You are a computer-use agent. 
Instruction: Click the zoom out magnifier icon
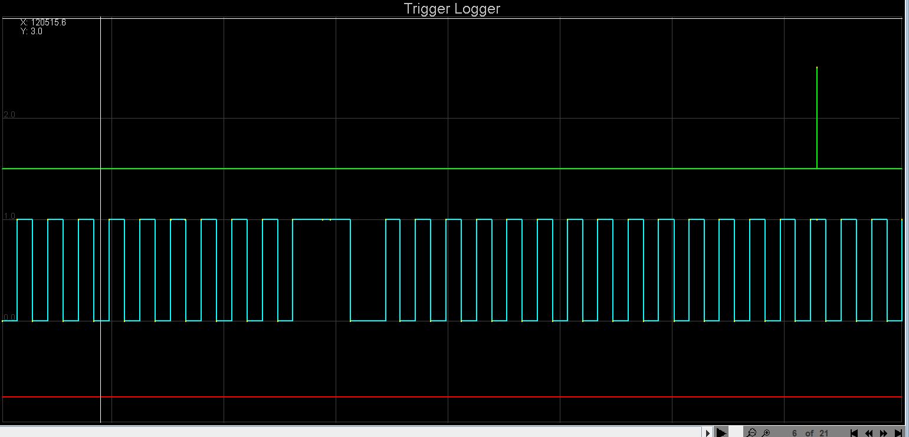click(x=752, y=433)
